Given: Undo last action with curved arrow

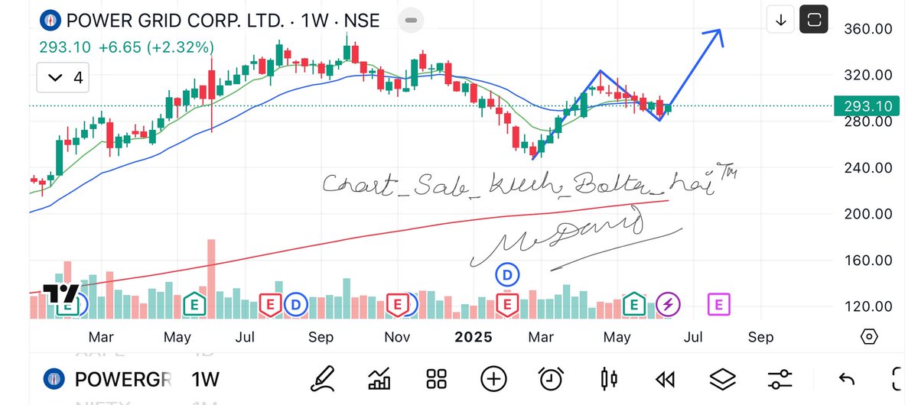Looking at the screenshot, I should point(845,377).
